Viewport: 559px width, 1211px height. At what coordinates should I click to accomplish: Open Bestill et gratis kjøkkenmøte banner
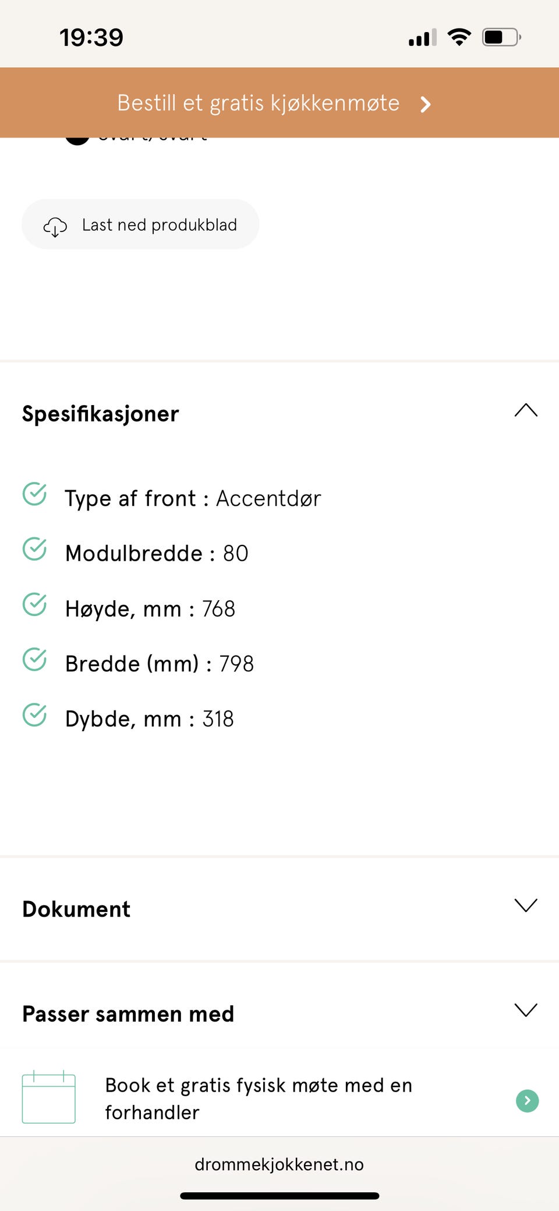259,103
